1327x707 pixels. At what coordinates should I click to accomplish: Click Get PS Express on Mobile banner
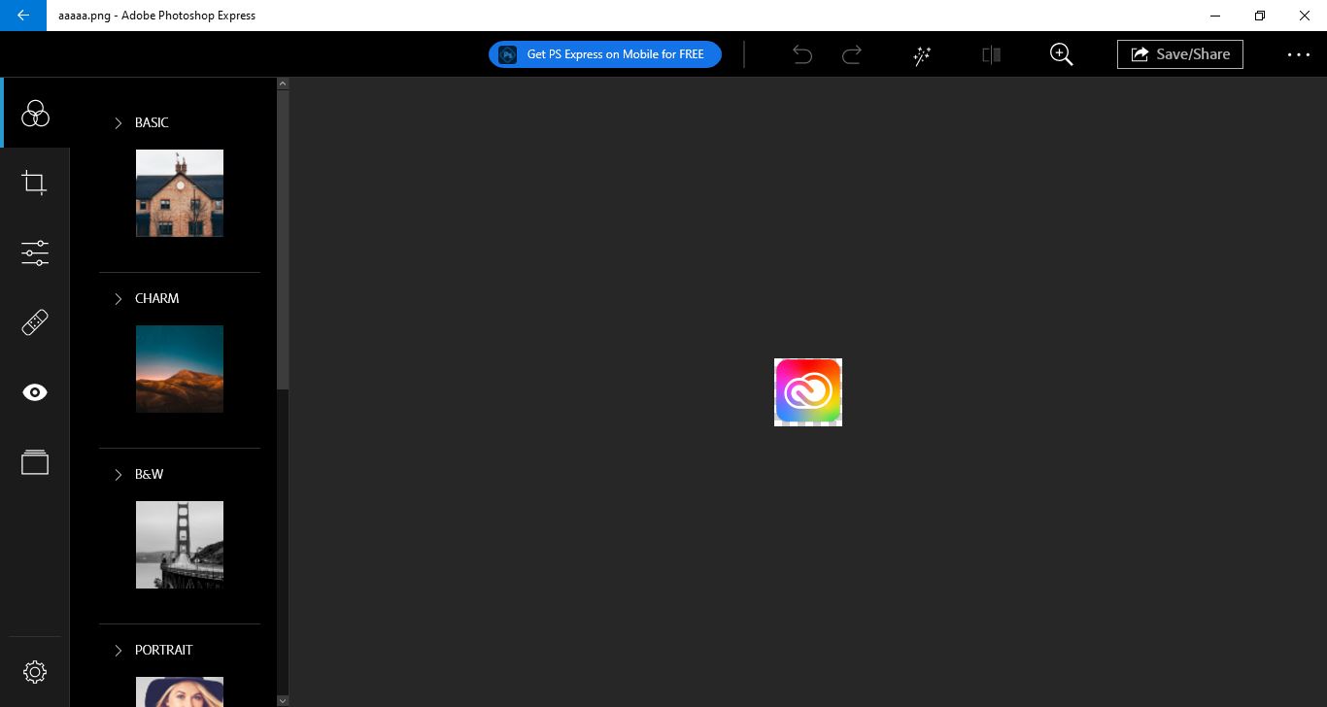pos(605,54)
